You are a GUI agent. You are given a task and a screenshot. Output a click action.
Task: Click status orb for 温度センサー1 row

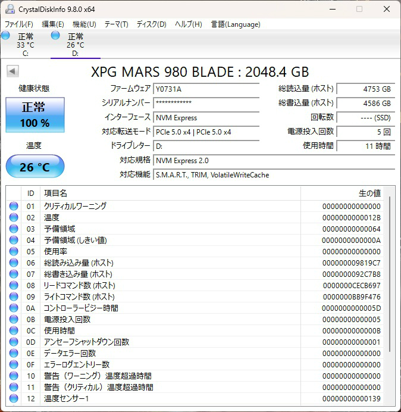(x=14, y=398)
